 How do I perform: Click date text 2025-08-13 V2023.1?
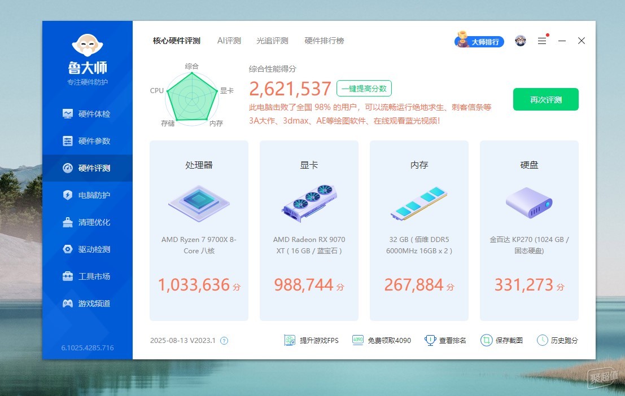pos(183,341)
